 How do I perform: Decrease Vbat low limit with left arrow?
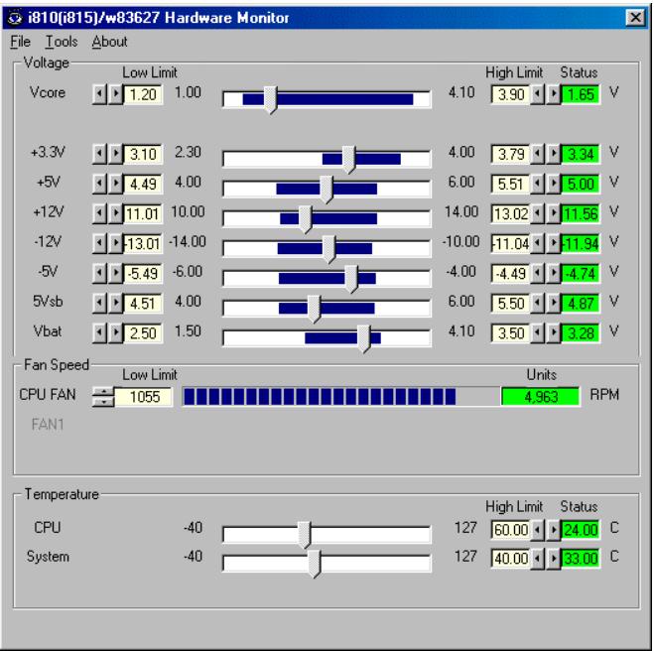pos(99,333)
